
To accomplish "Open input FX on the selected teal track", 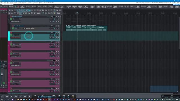I will tap(20, 35).
